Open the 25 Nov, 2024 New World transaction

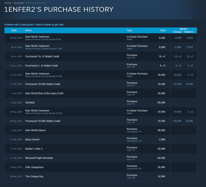point(101,38)
